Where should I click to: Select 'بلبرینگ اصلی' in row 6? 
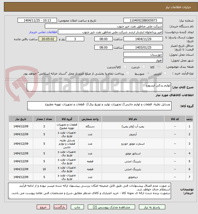click(133, 169)
